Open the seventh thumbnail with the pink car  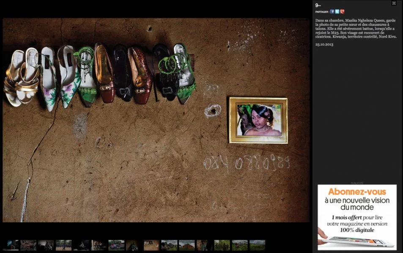tap(116, 245)
